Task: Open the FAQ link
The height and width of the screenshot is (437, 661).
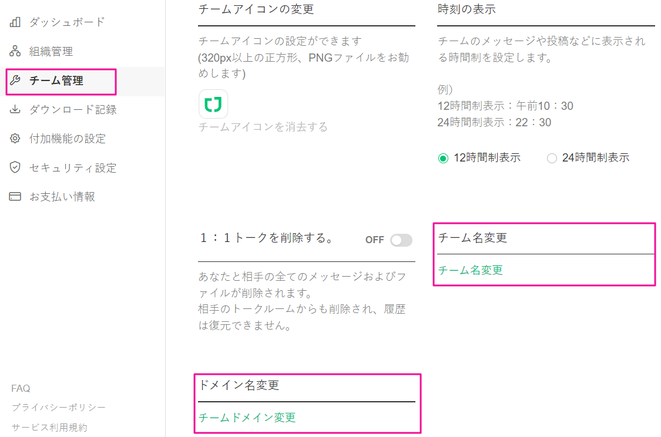Action: coord(21,388)
